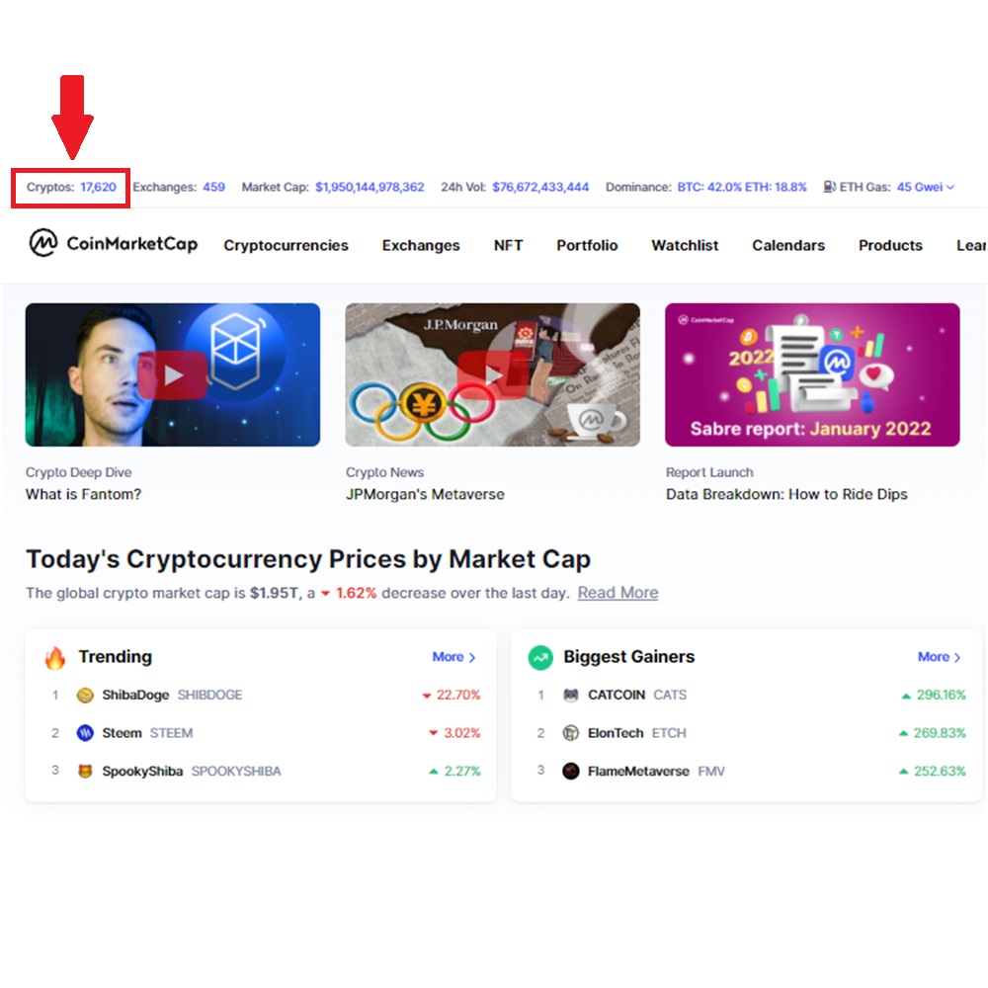This screenshot has height=988, width=988.
Task: Open the Cryptocurrencies menu
Action: (286, 245)
